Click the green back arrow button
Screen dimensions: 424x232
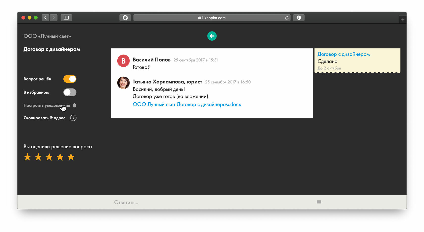point(212,36)
